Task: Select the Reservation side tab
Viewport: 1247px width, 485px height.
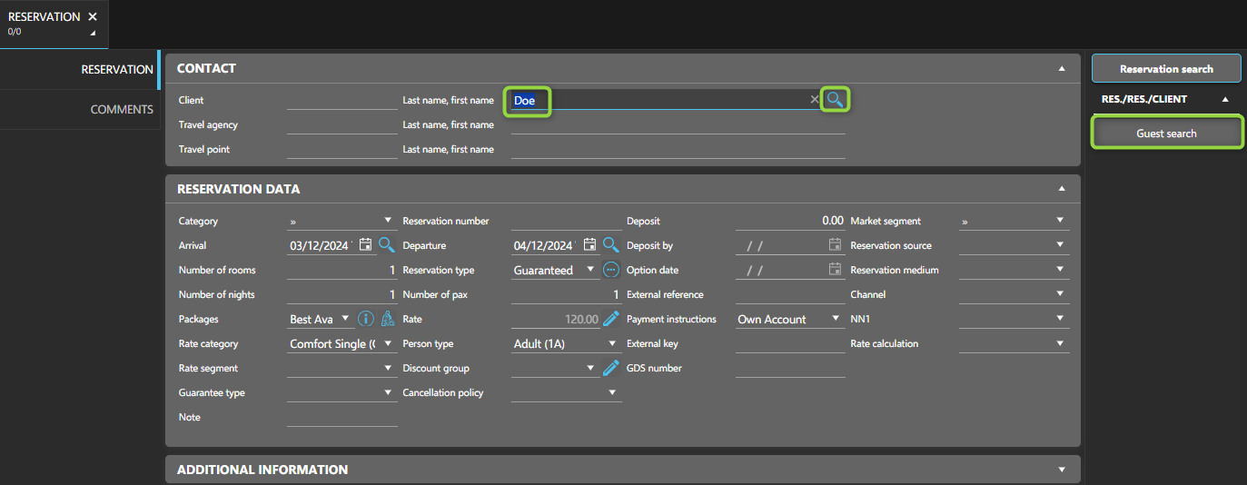Action: pos(117,69)
